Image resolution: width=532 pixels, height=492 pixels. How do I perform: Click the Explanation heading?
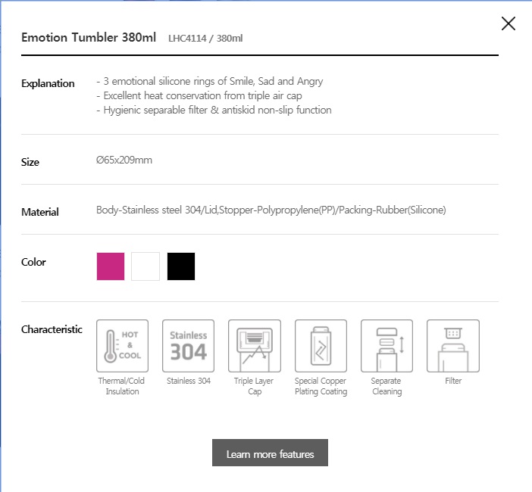click(x=48, y=83)
